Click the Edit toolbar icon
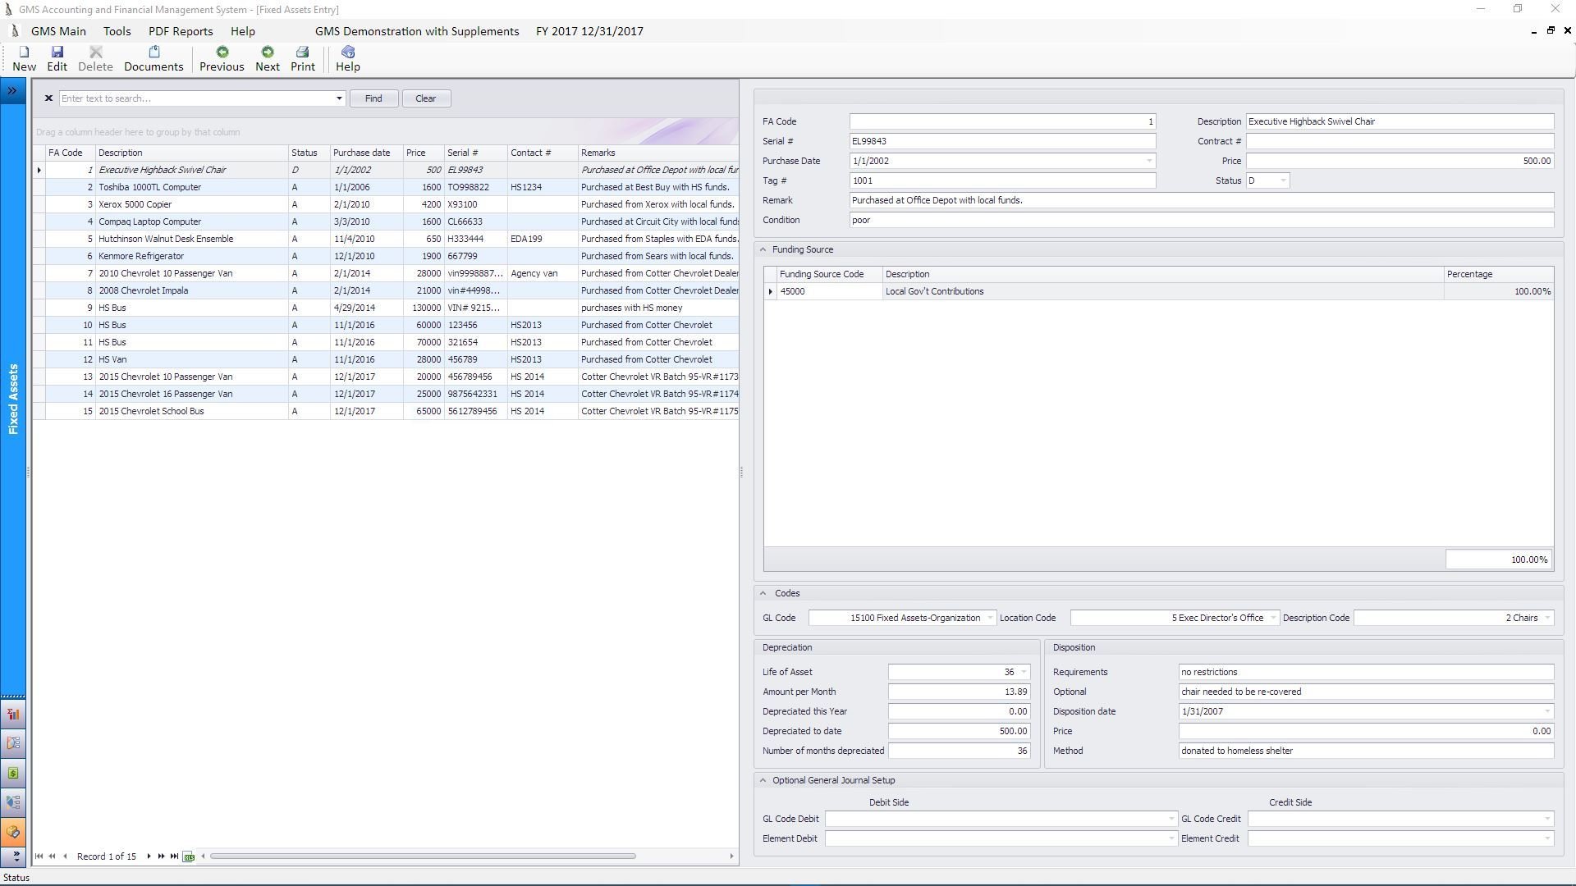 tap(57, 58)
